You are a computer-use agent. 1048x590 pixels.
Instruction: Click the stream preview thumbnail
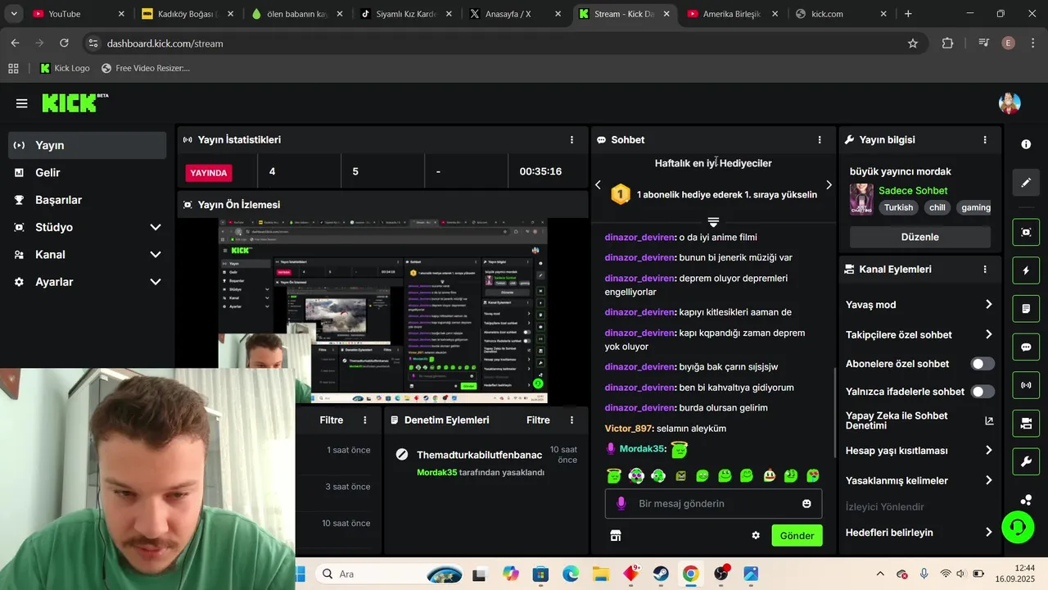pos(382,311)
